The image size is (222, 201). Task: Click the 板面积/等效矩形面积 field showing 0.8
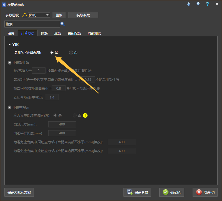[59, 88]
